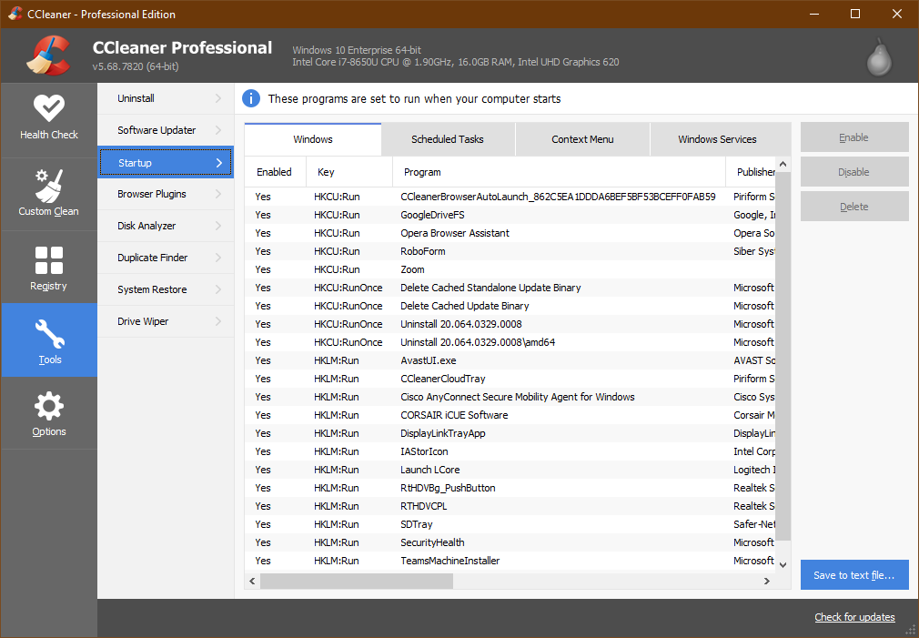
Task: Open Options via the gear icon
Action: (x=49, y=413)
